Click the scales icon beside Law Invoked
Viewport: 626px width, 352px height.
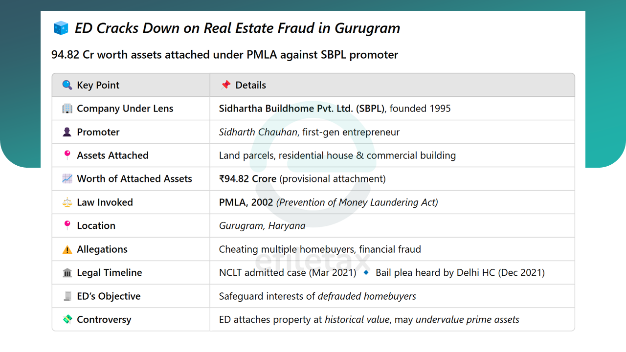point(67,202)
